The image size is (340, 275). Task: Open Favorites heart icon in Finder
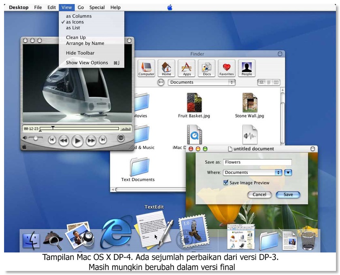coord(227,68)
